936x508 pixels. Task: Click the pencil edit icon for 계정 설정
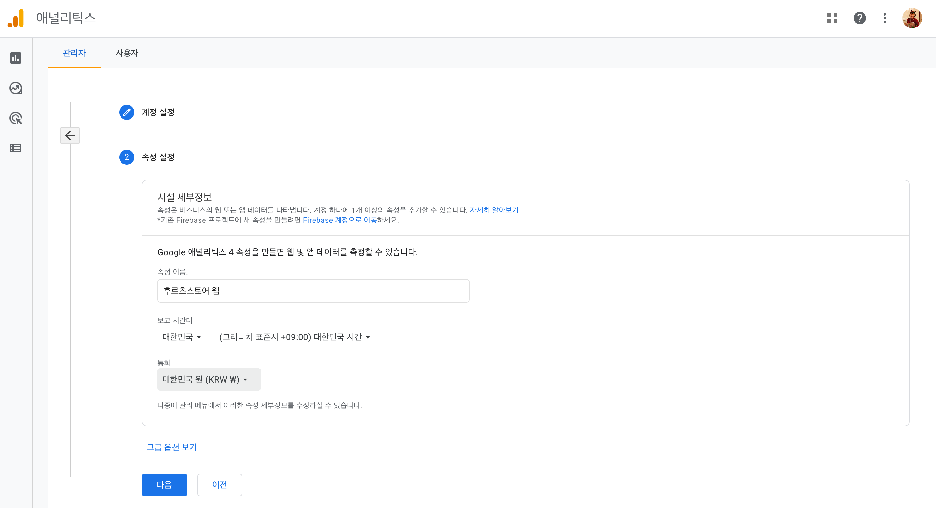click(x=126, y=112)
